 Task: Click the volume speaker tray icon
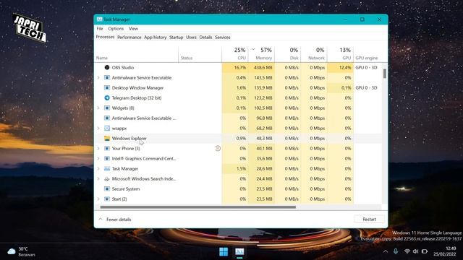(415, 251)
